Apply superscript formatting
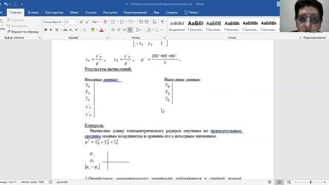Viewport: 329px width, 185px height. (x=77, y=30)
